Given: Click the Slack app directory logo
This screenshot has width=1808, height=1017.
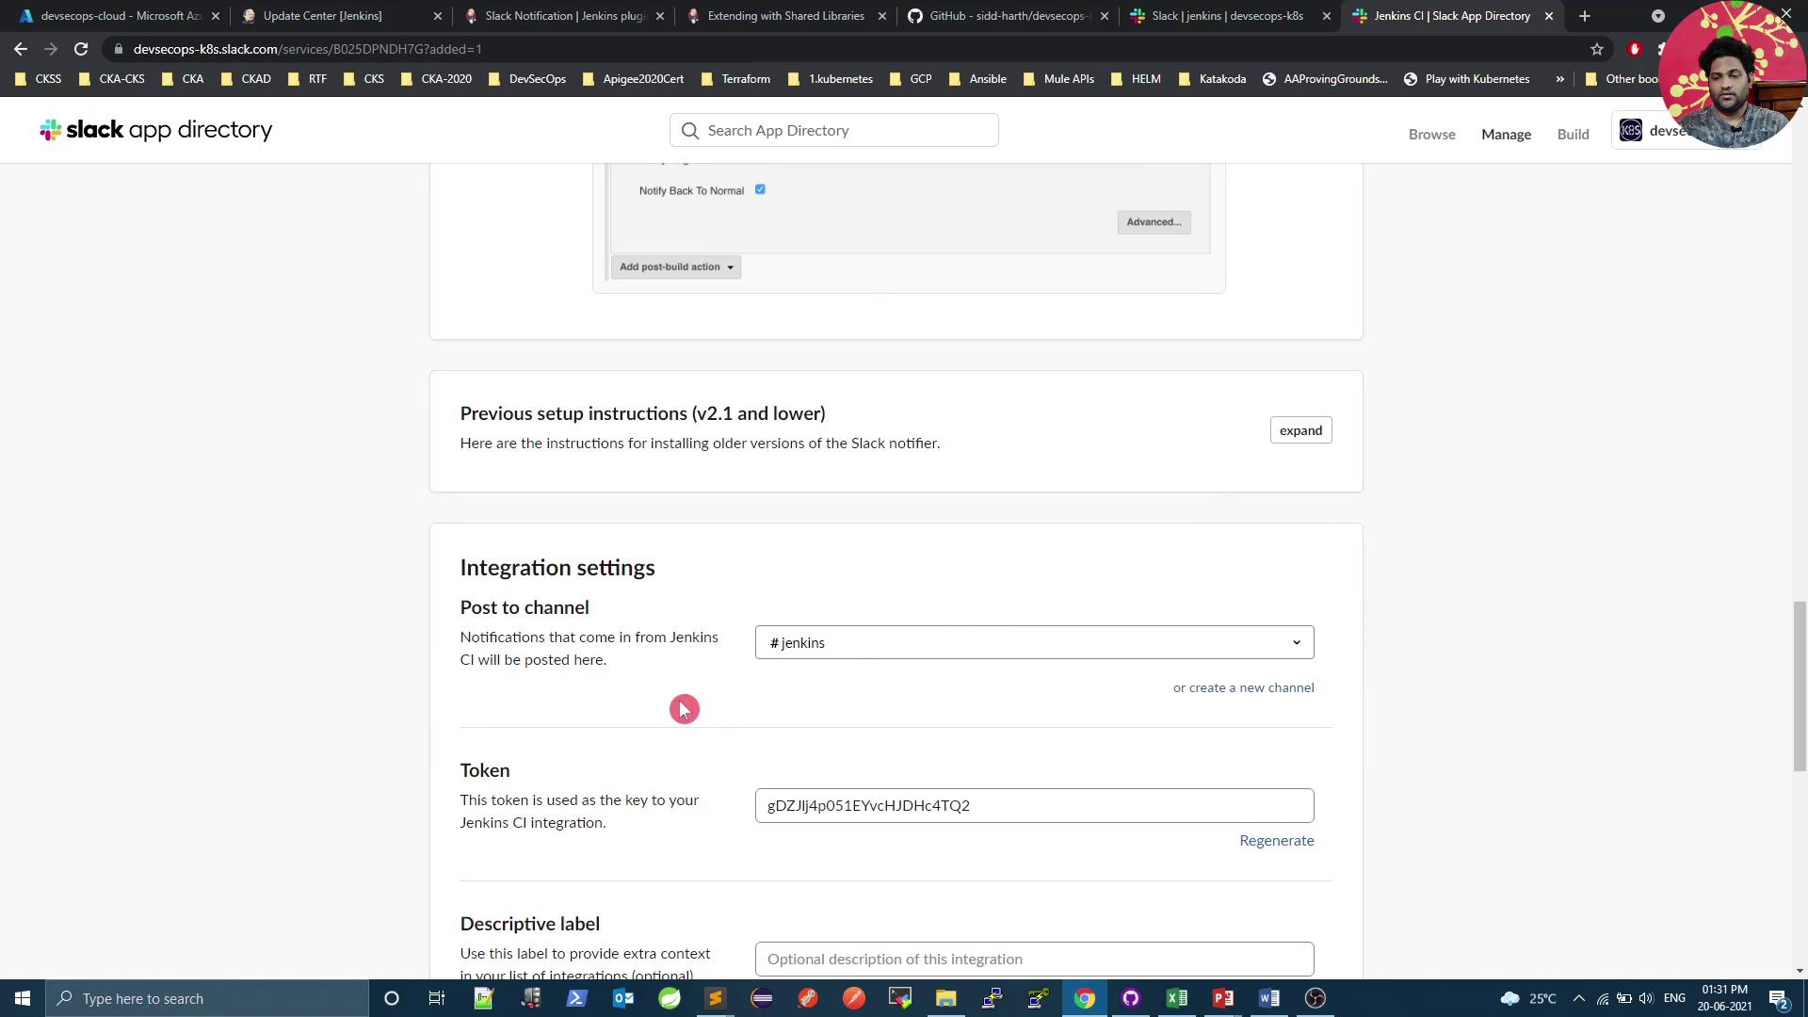Looking at the screenshot, I should point(156,130).
